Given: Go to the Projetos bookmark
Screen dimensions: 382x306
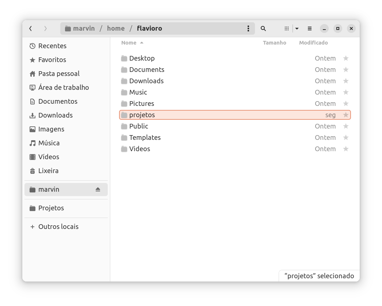Looking at the screenshot, I should click(x=51, y=208).
